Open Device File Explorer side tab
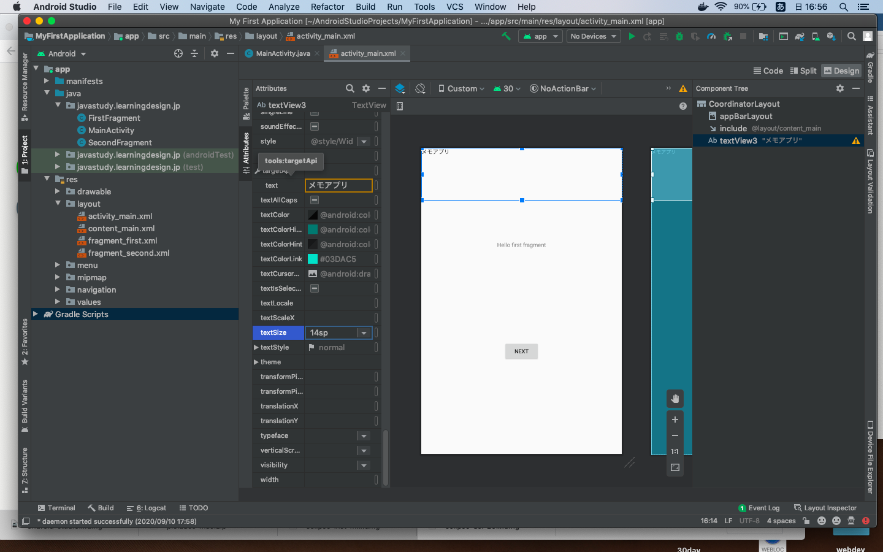The height and width of the screenshot is (552, 883). point(870,457)
